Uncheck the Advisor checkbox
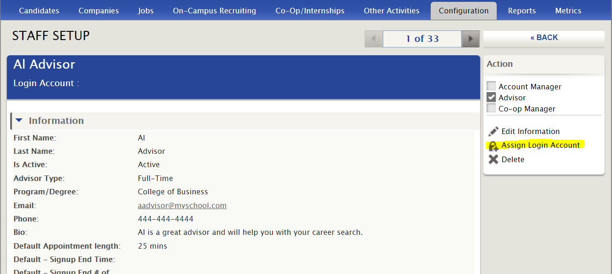The width and height of the screenshot is (612, 274). tap(492, 97)
